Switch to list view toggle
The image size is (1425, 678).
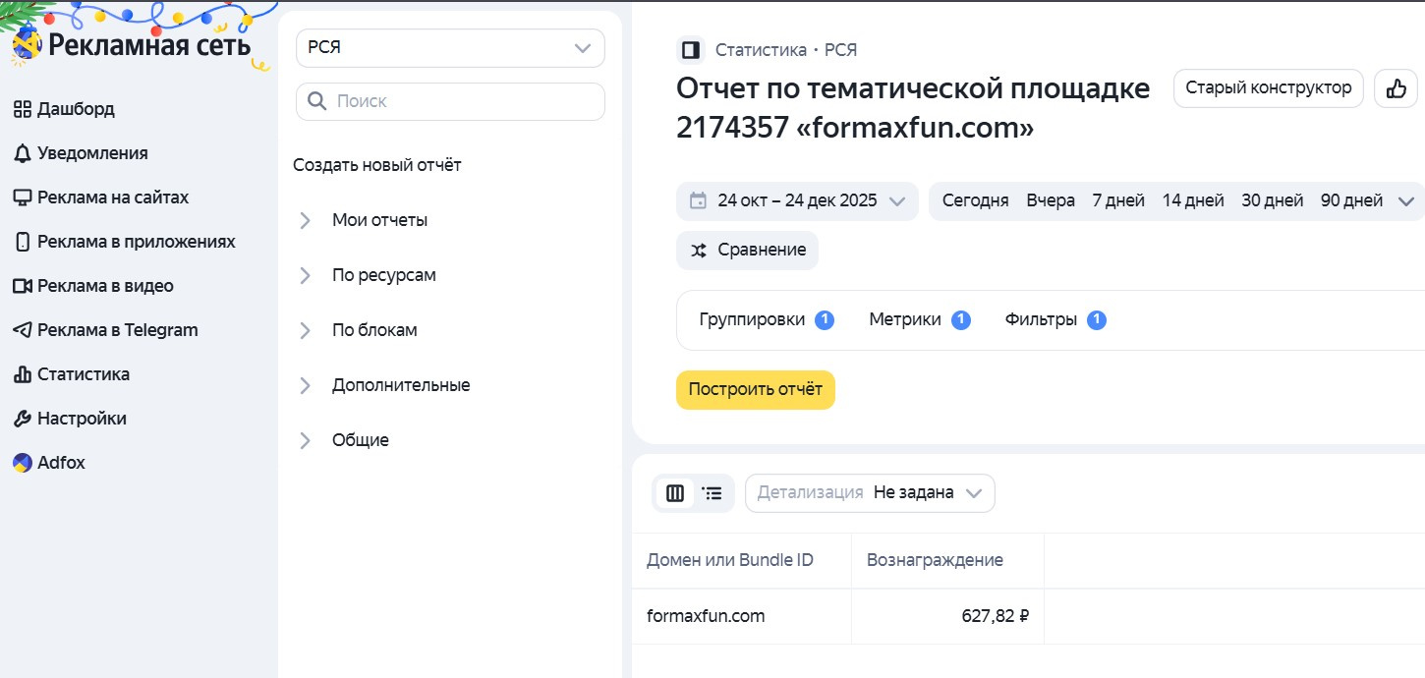coord(712,493)
